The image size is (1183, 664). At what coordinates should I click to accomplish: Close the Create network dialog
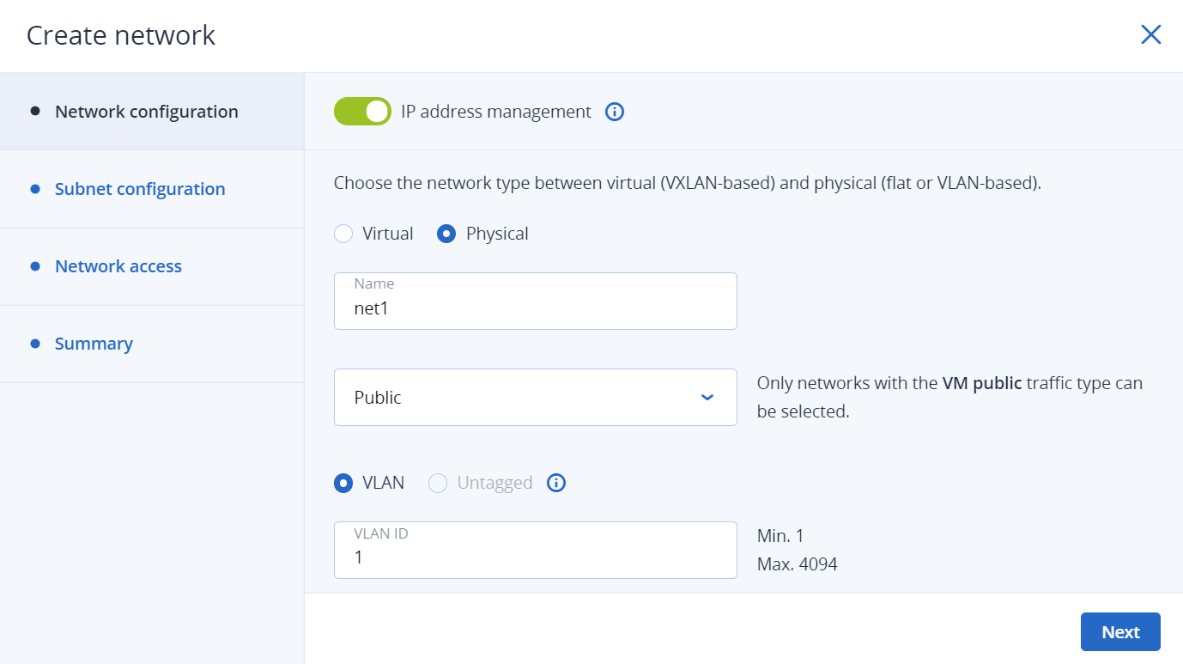pos(1150,34)
